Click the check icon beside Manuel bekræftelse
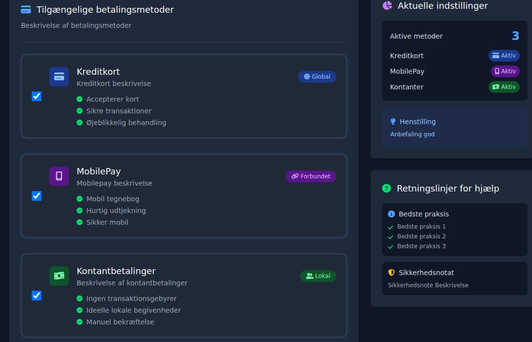532x342 pixels. 80,322
